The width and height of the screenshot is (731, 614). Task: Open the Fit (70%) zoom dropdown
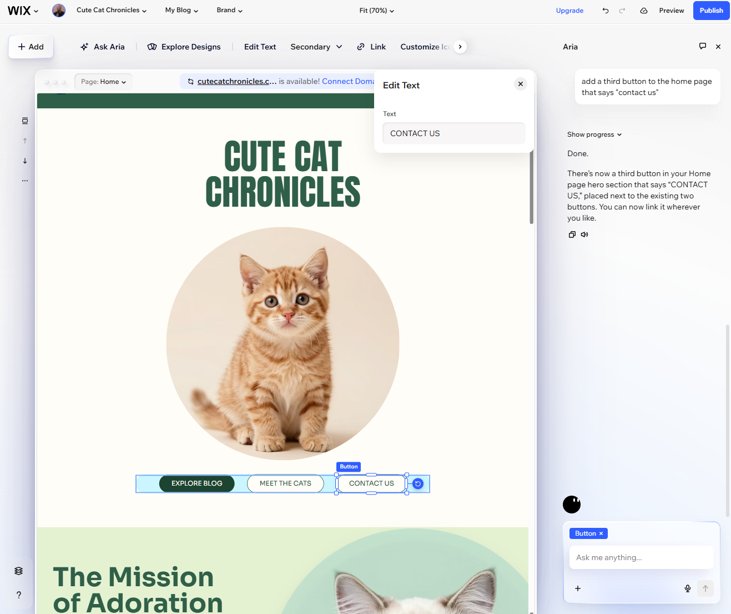point(376,10)
